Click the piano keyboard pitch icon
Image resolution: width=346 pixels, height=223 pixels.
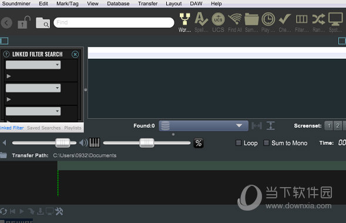click(x=94, y=143)
